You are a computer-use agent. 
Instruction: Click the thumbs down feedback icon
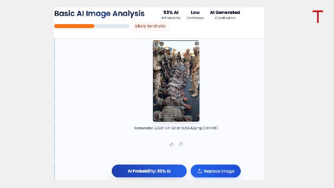(180, 144)
